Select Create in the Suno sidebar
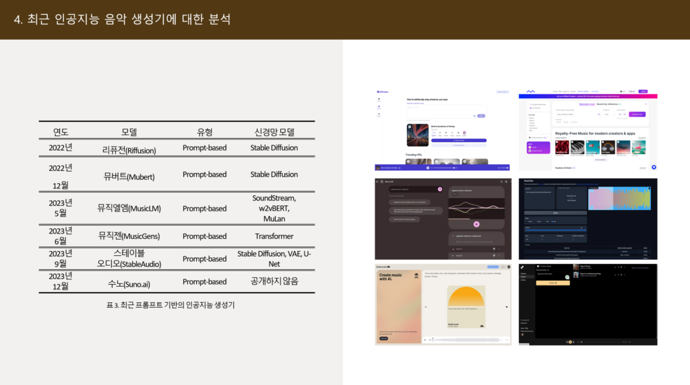Viewport: 690px width, 385px height. click(x=524, y=276)
